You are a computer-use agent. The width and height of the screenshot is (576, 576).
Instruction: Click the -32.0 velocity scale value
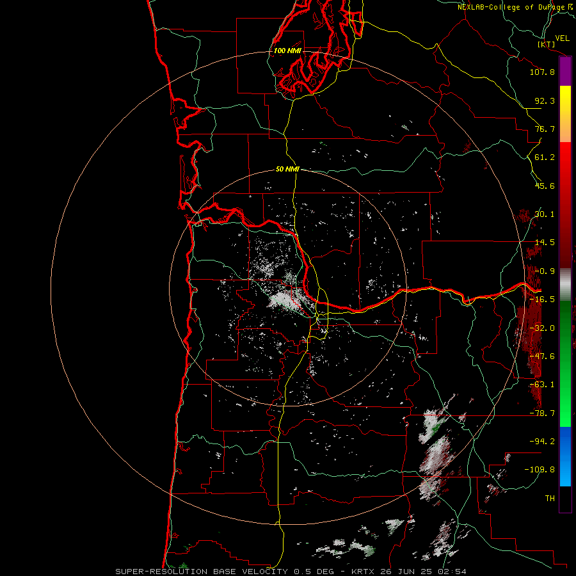coord(542,328)
